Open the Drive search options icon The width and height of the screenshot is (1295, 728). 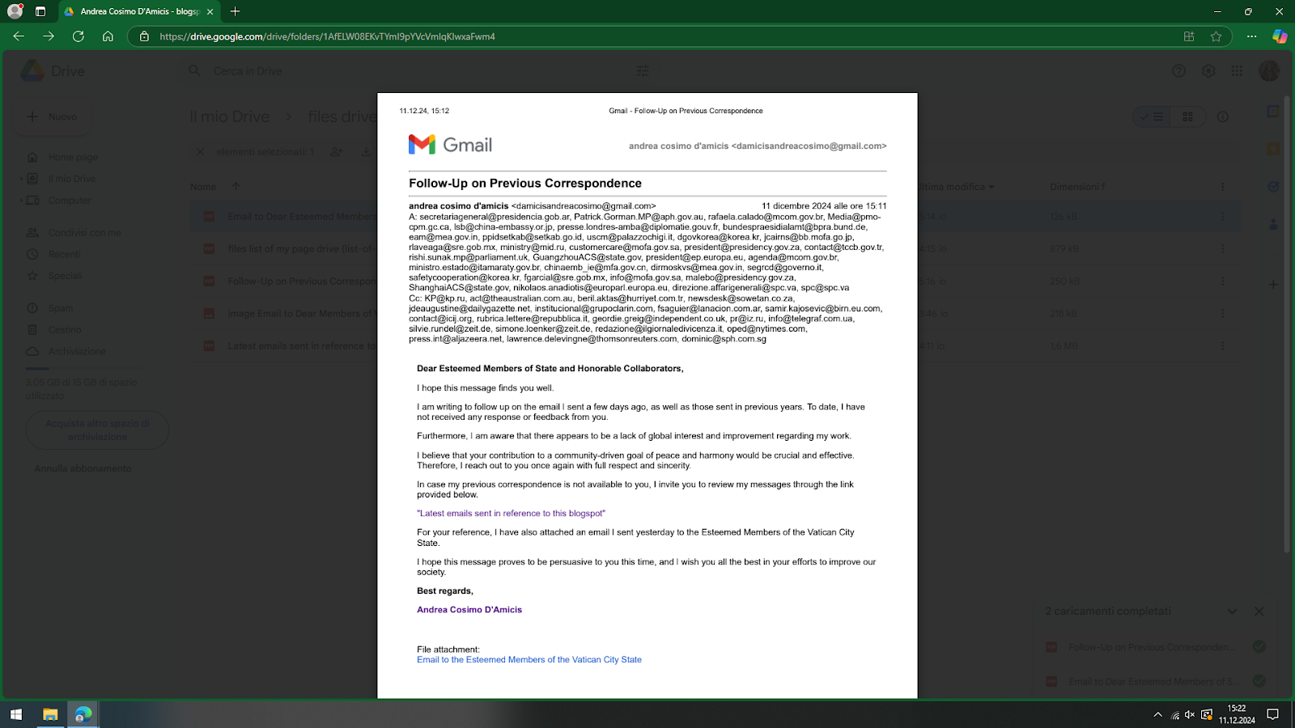tap(643, 71)
